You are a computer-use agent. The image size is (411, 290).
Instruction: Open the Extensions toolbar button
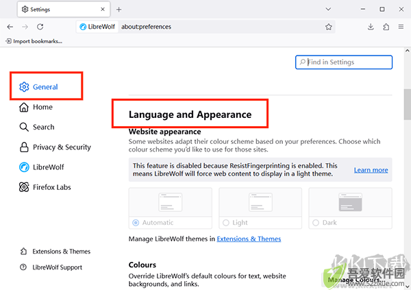pos(386,27)
